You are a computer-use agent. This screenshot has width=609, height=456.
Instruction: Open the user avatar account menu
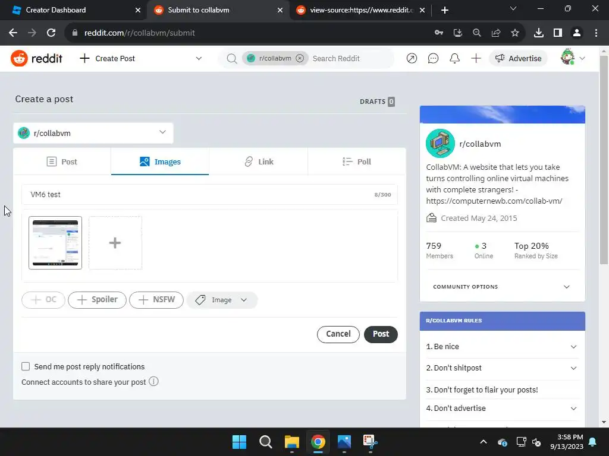[573, 58]
